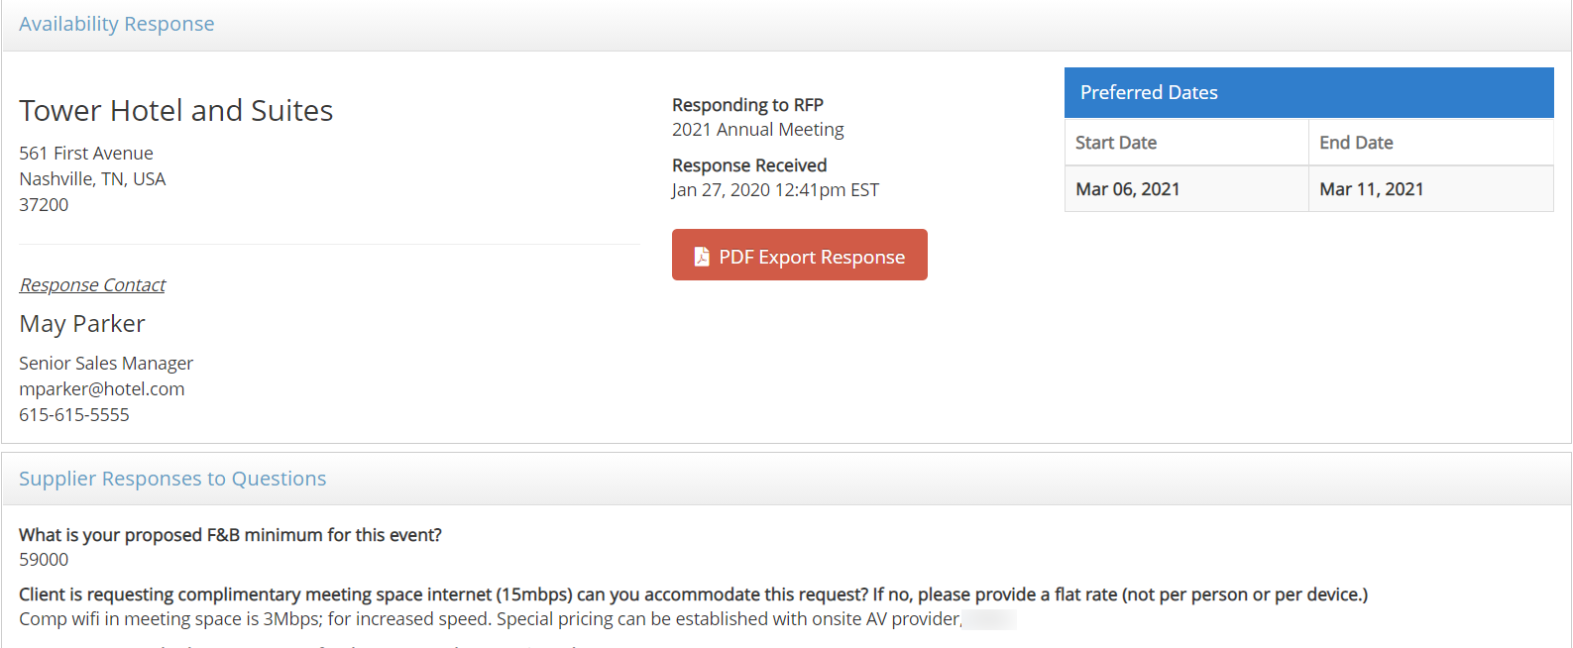Click the PDF Export Response button

(799, 256)
